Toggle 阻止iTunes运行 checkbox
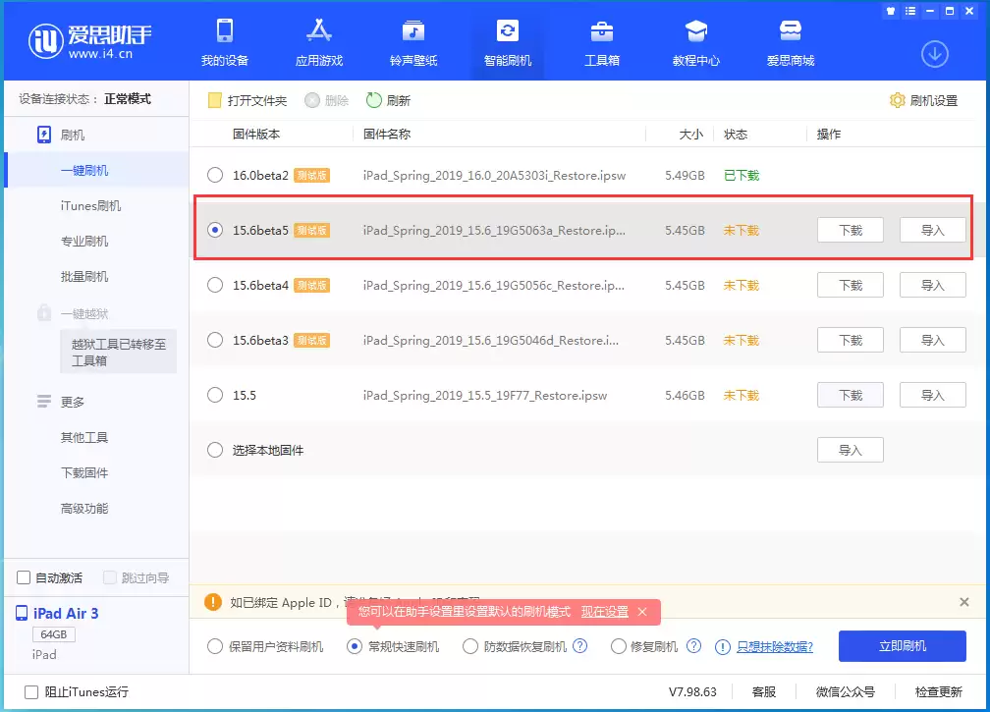The width and height of the screenshot is (990, 712). [x=31, y=691]
